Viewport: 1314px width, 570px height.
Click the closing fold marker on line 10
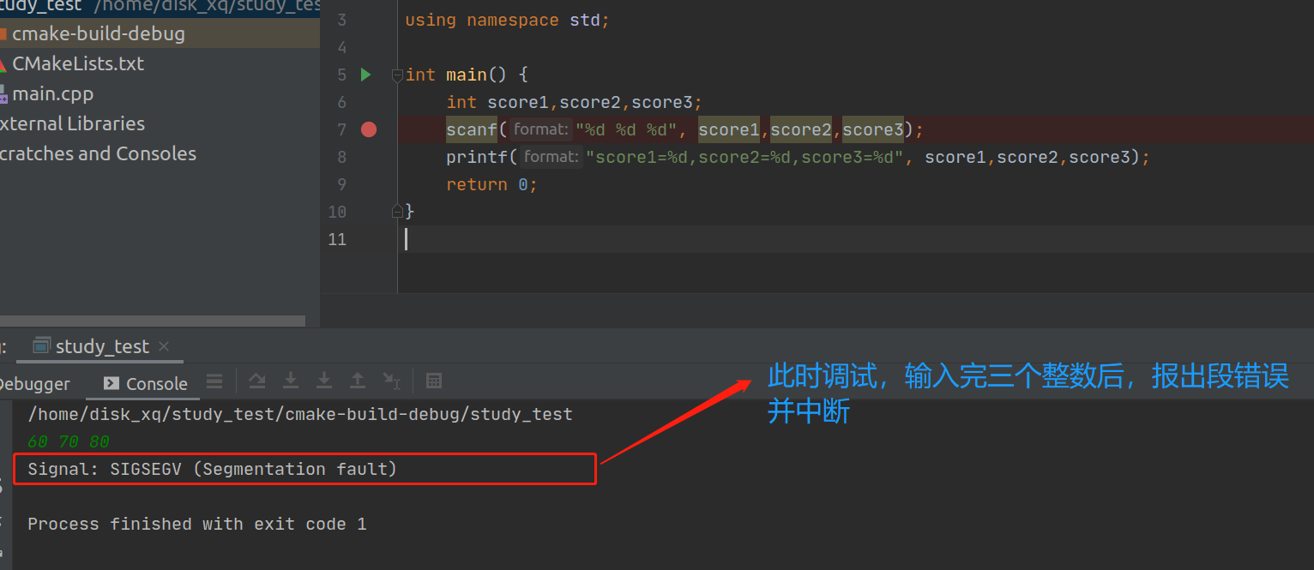click(x=397, y=211)
